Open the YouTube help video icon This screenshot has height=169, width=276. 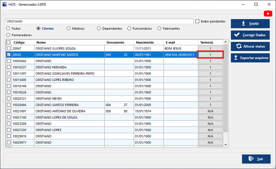[x=268, y=13]
